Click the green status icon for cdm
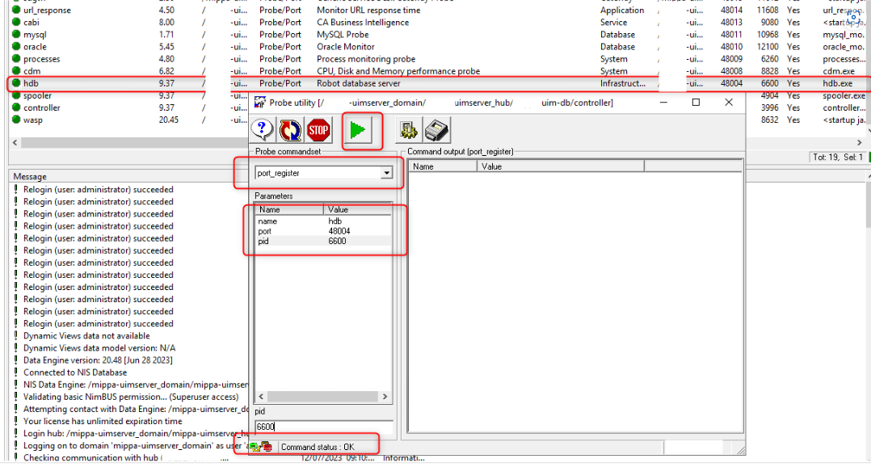Screen dimensions: 871x467 16,71
